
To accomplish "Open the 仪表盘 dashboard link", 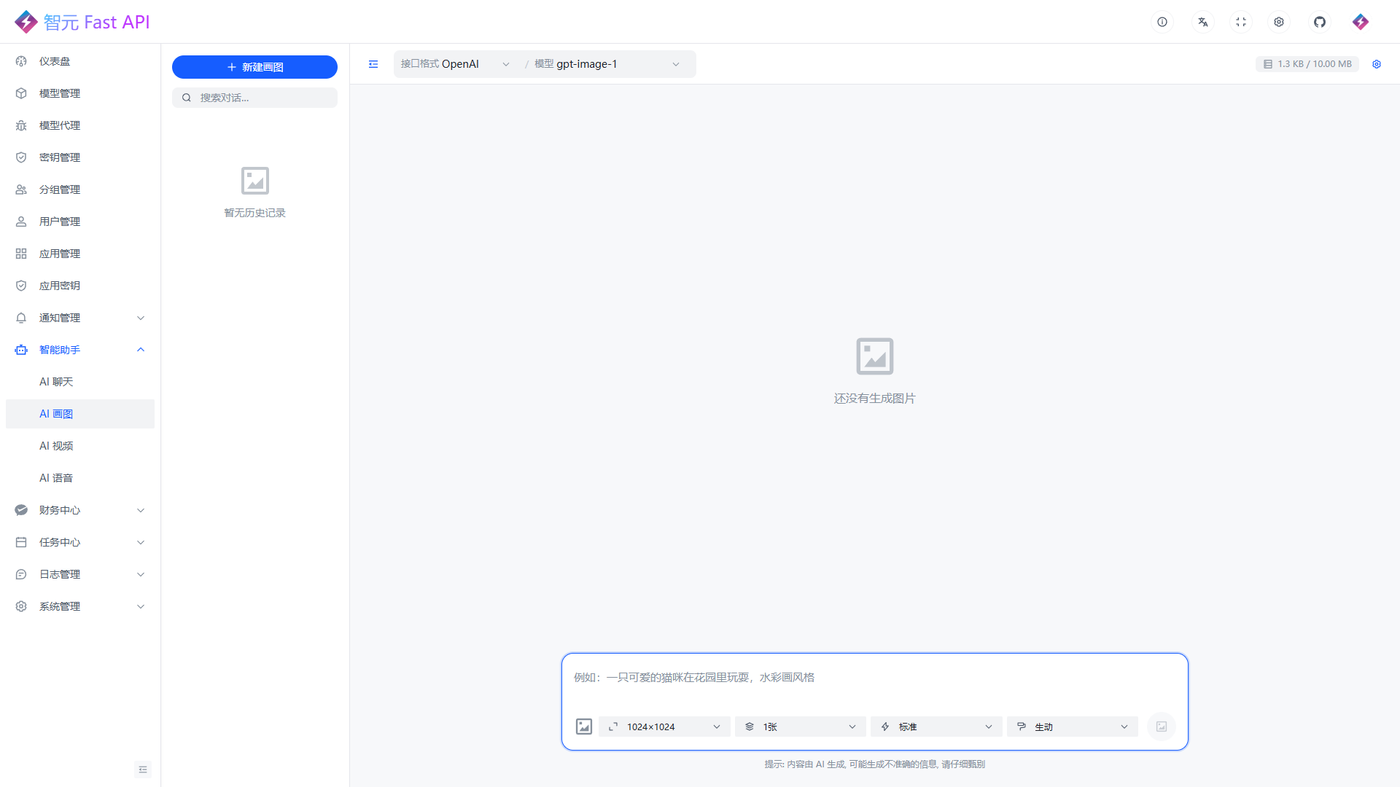I will [55, 61].
